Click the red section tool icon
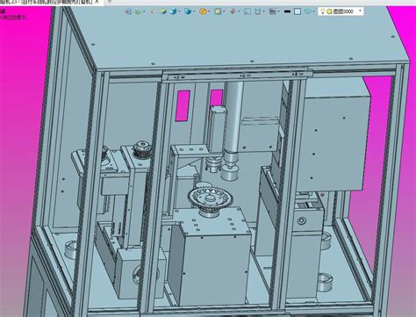Image resolution: width=416 pixels, height=317 pixels. 233,11
